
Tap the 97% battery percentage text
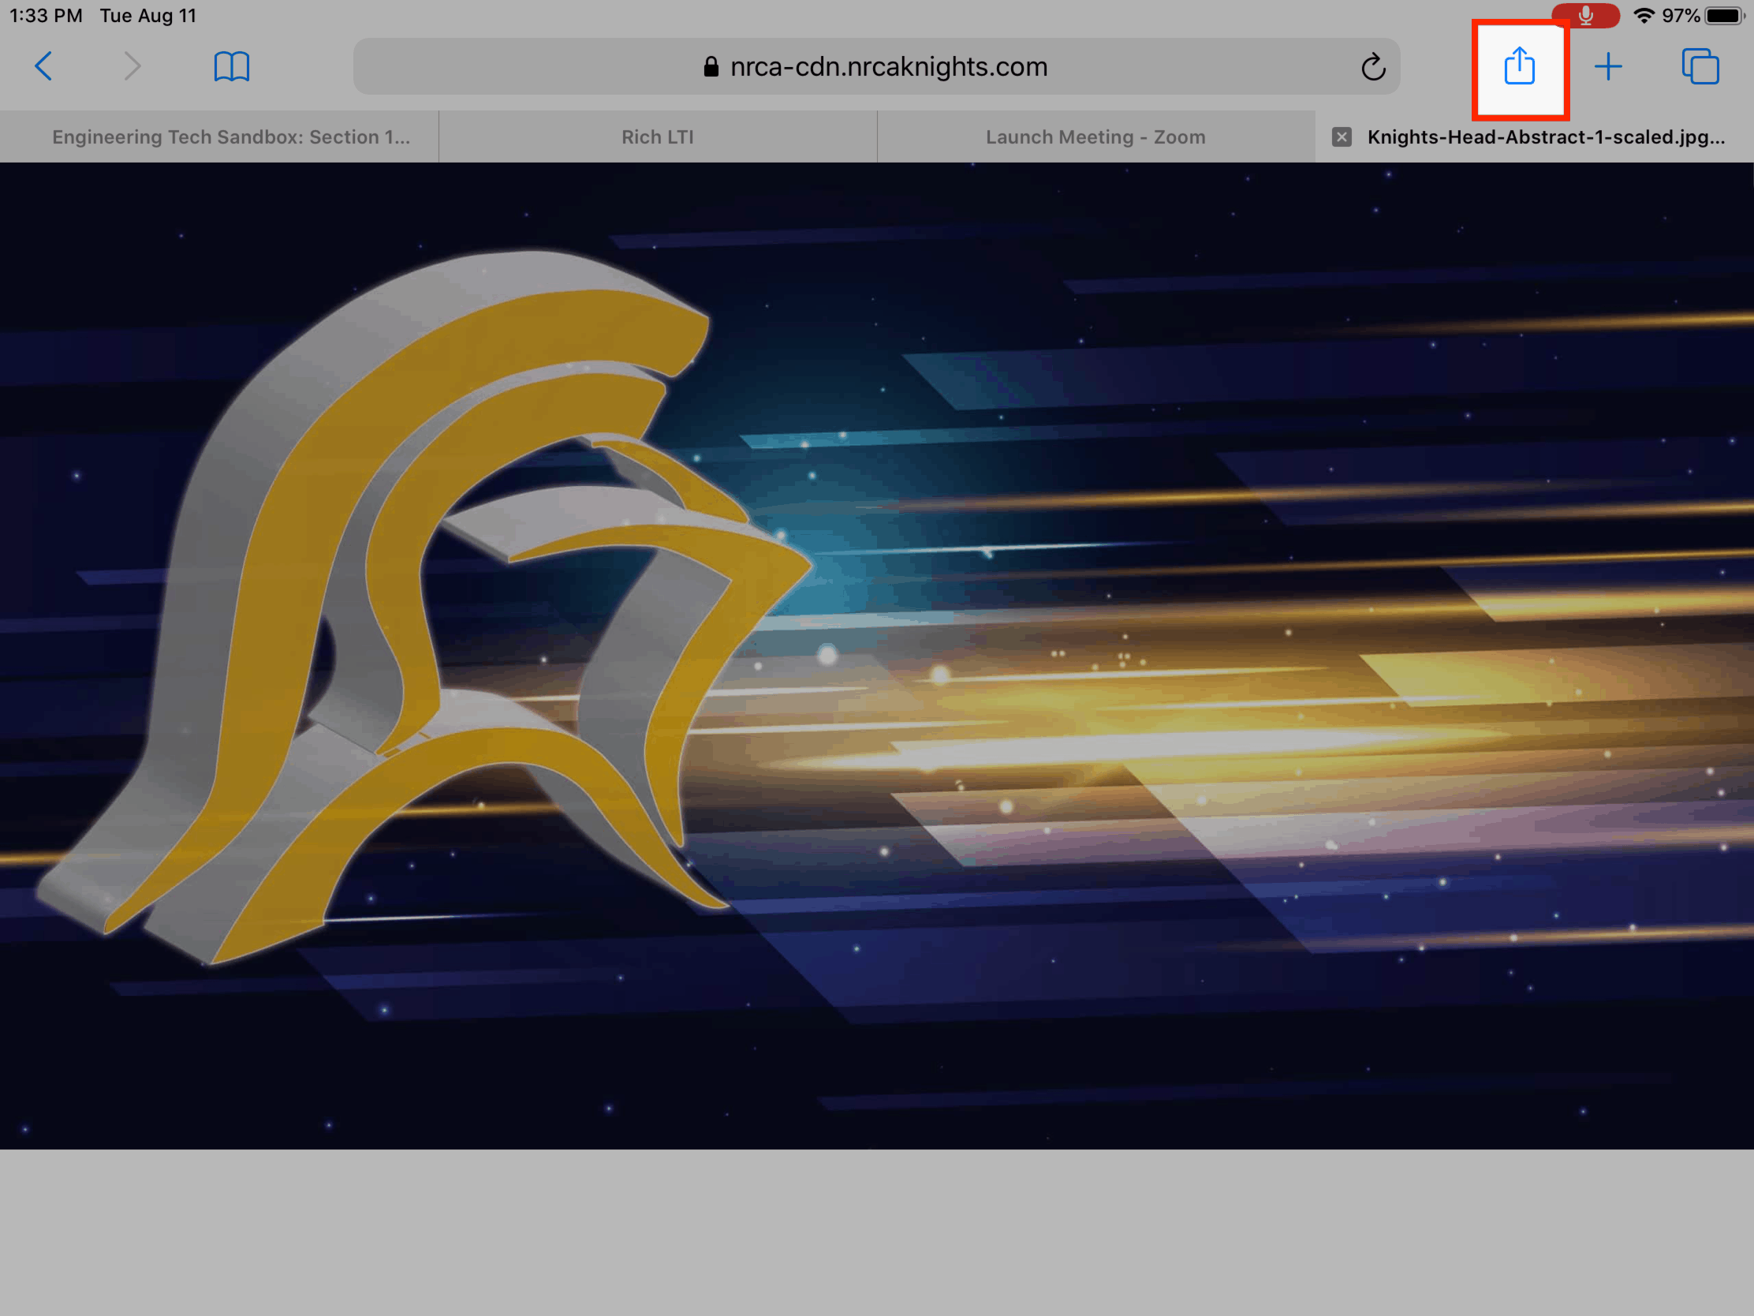pyautogui.click(x=1680, y=16)
